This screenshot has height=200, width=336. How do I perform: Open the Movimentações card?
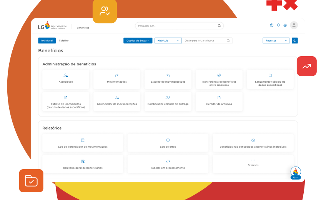[x=117, y=79]
